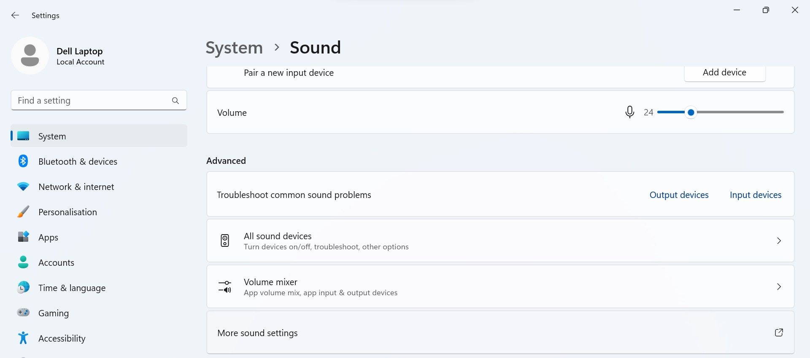The width and height of the screenshot is (810, 358).
Task: Expand the Volume mixer chevron
Action: tap(779, 287)
